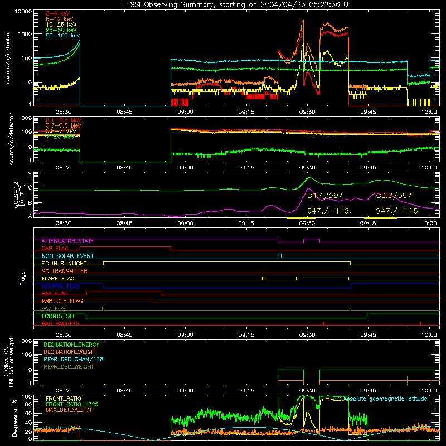The height and width of the screenshot is (446, 446).
Task: Select the vertical Flags axis title
Action: 22,278
